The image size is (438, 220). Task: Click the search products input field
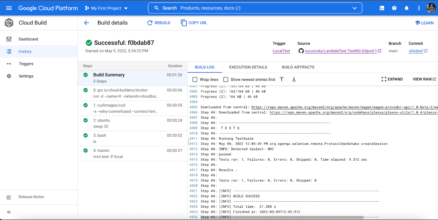255,8
